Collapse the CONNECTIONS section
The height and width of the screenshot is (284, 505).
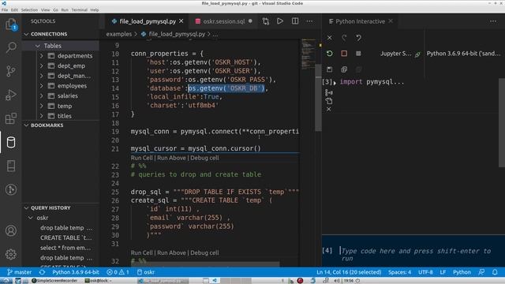(26, 34)
